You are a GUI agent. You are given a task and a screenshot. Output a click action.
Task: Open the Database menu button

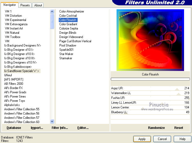pyautogui.click(x=14, y=128)
